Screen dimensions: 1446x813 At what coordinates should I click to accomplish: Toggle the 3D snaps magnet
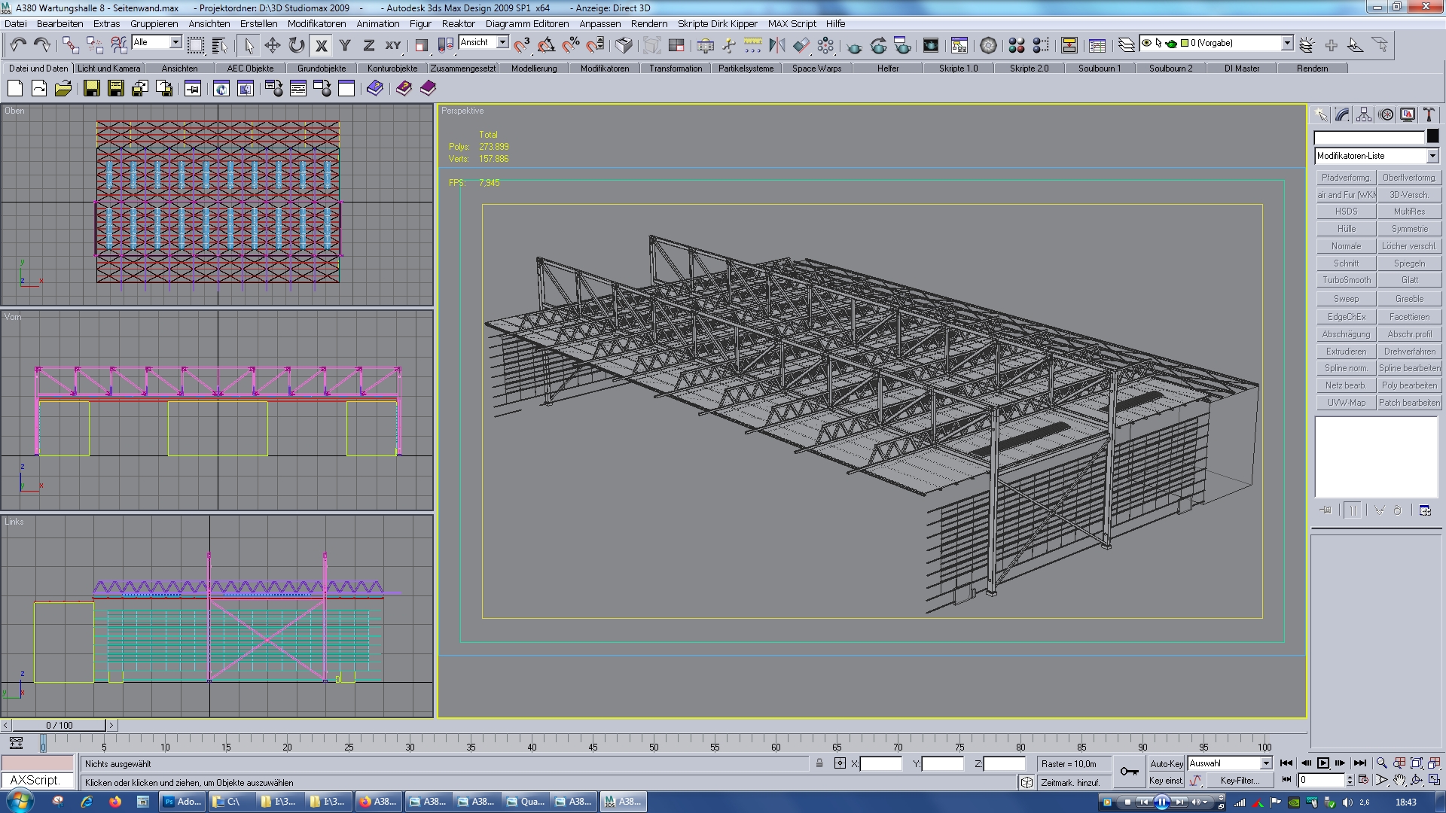(522, 45)
